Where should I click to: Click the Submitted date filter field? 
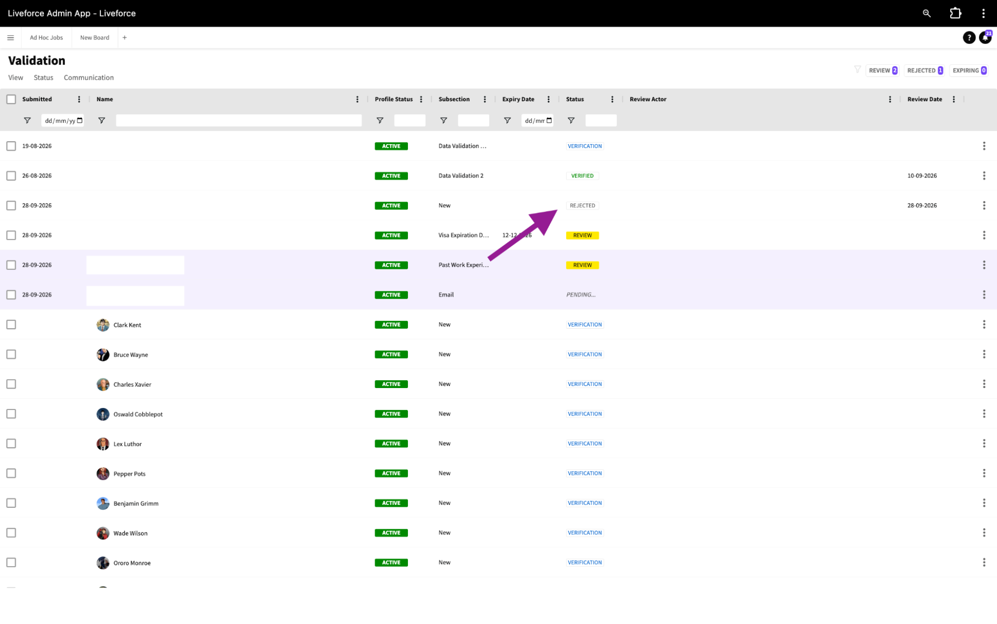63,121
